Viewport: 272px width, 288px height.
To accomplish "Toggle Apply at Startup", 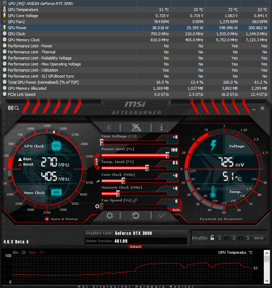I will (x=47, y=219).
